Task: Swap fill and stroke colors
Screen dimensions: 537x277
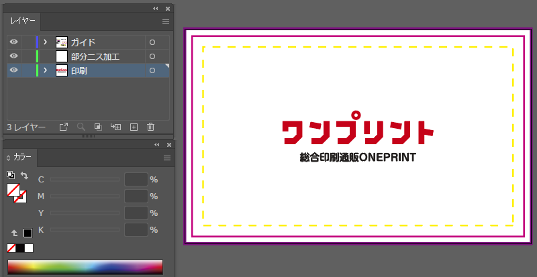Action: pos(24,175)
